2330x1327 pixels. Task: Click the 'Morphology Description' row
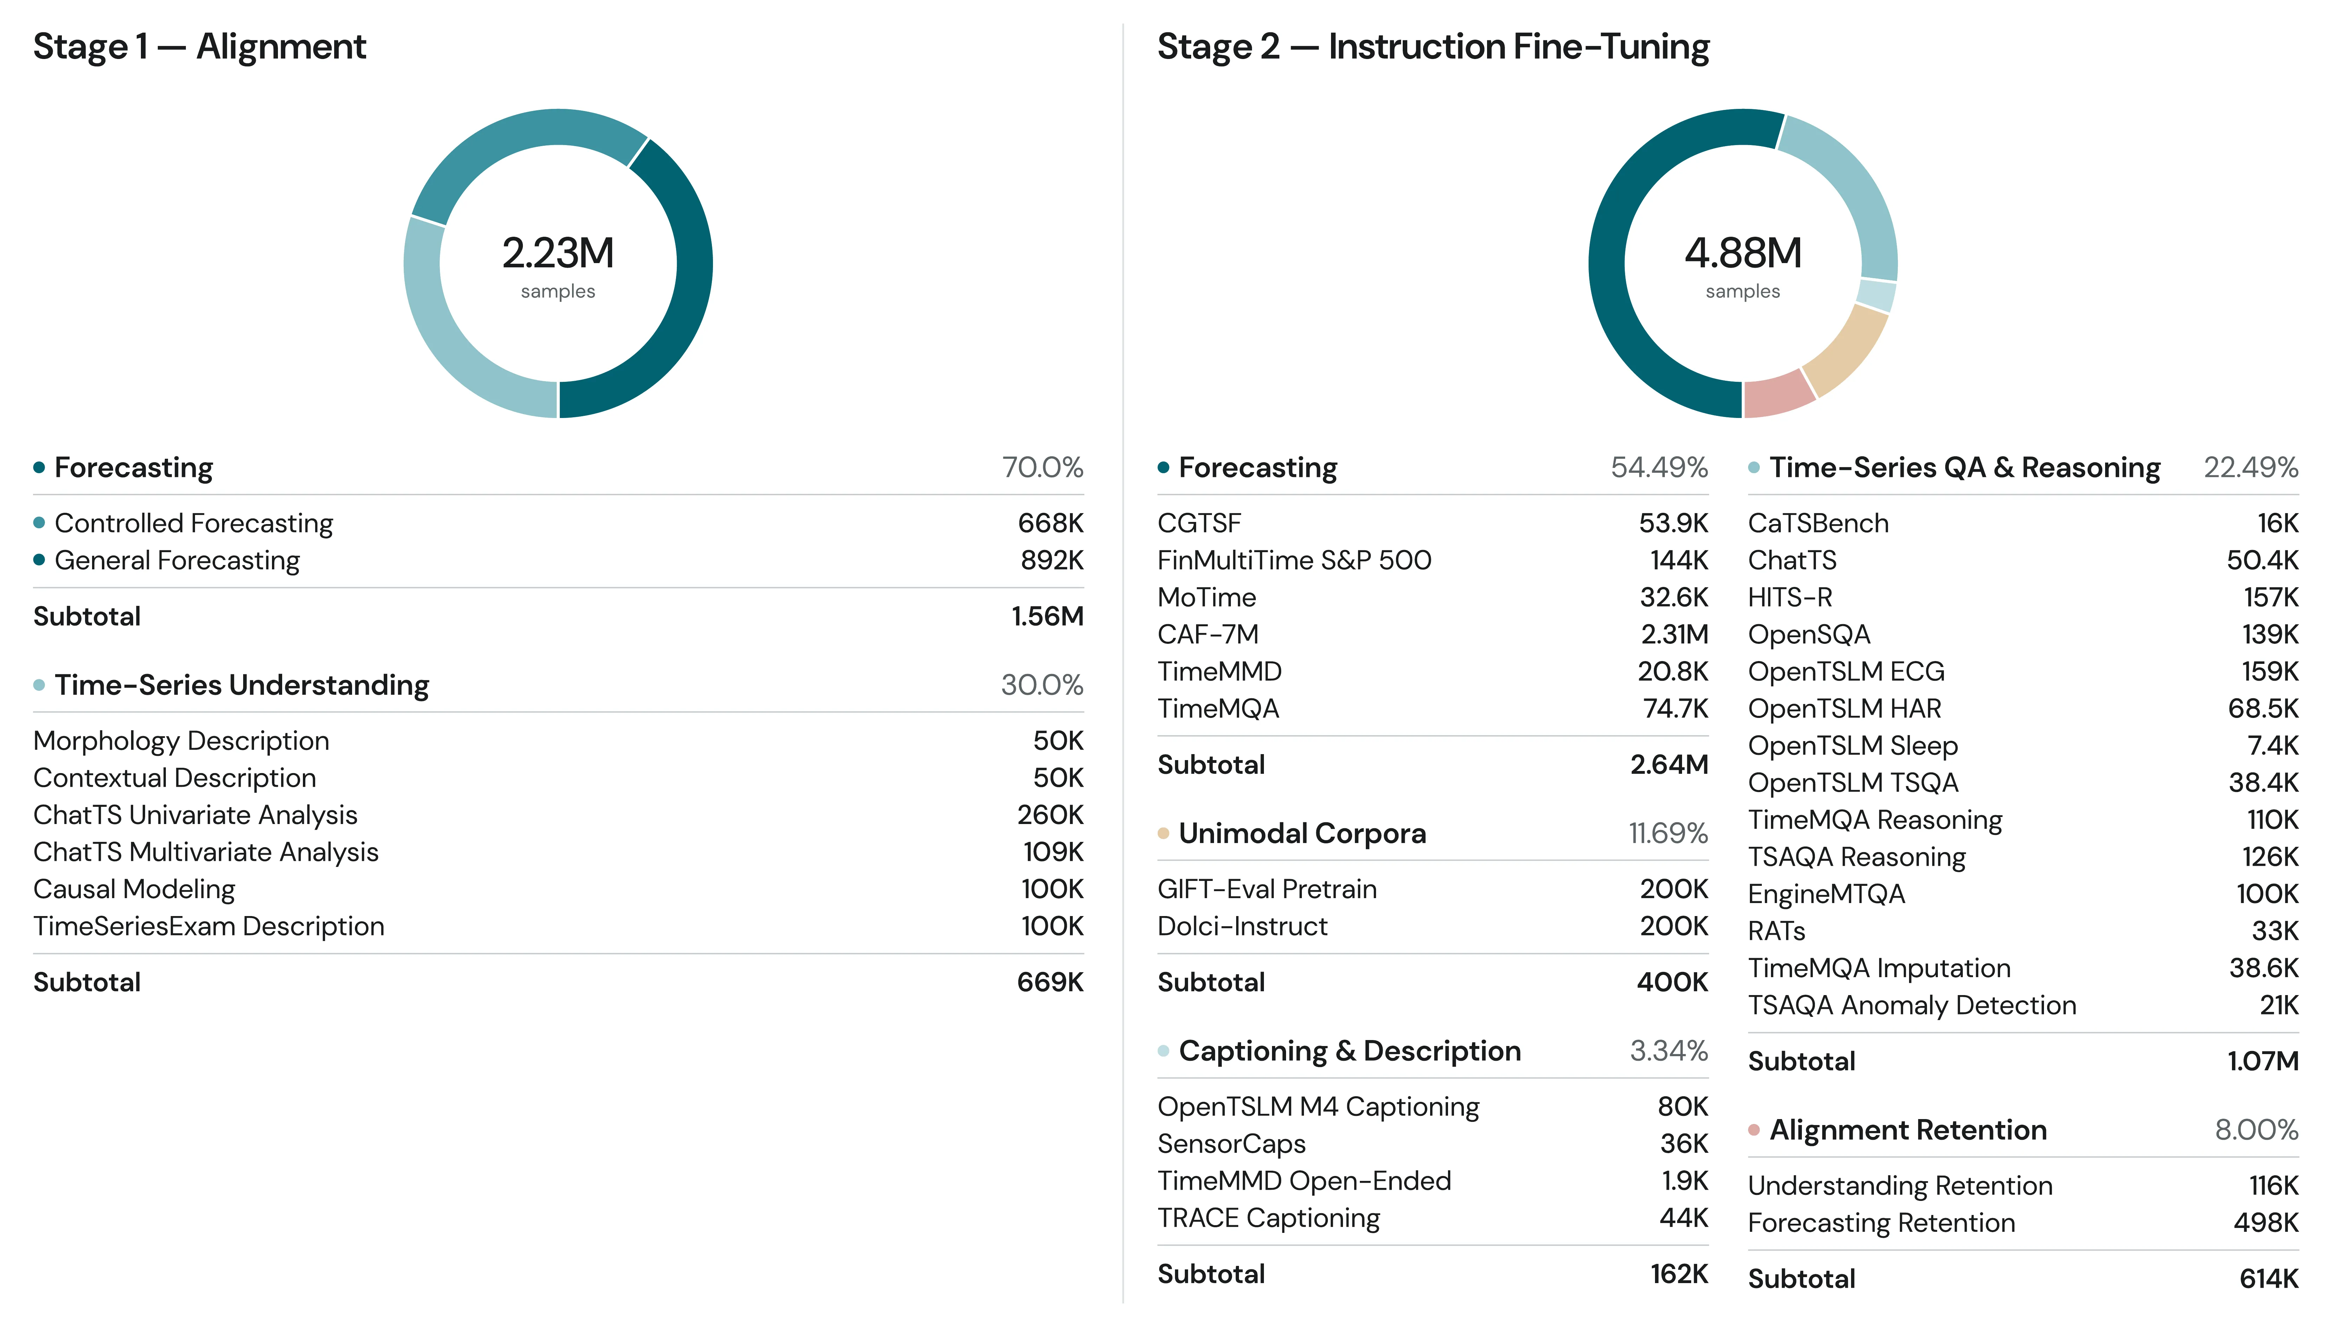click(558, 741)
